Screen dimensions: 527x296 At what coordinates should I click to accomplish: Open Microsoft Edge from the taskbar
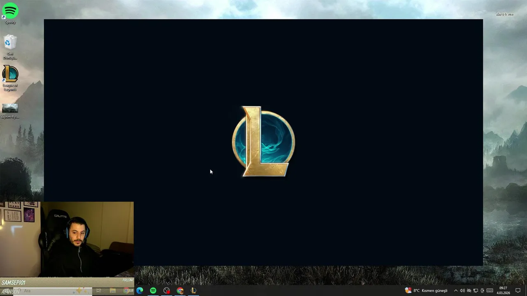click(x=140, y=290)
